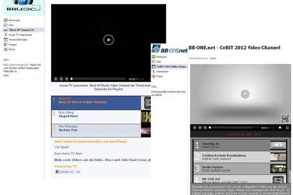Click Start Video-Channel orange text
Screen dimensions: 293x195
coord(91,141)
